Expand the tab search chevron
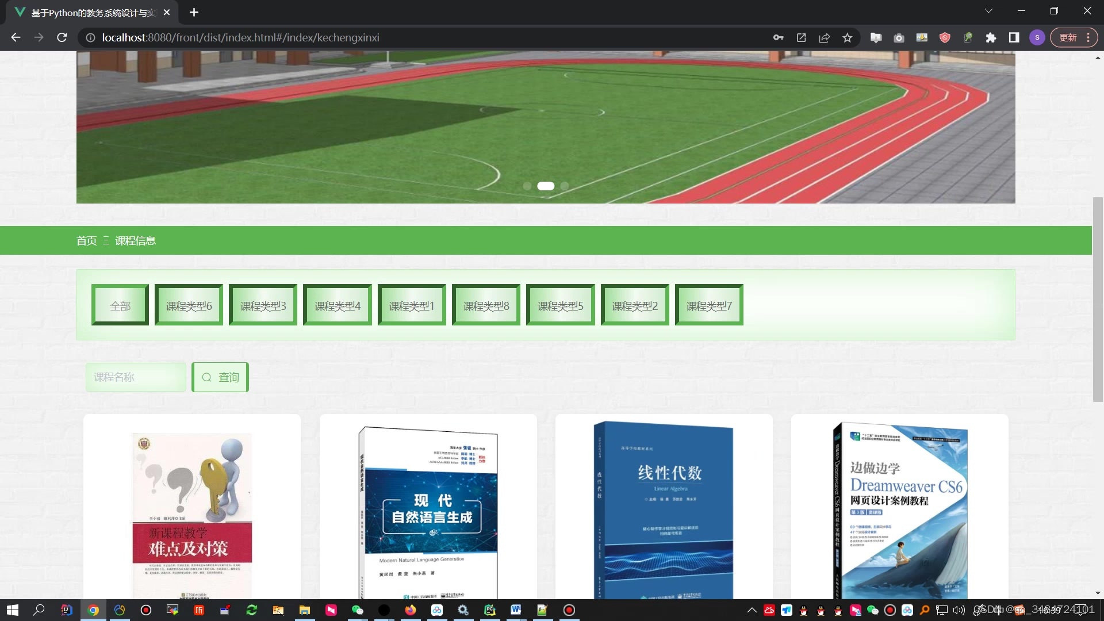Viewport: 1104px width, 621px height. point(988,11)
